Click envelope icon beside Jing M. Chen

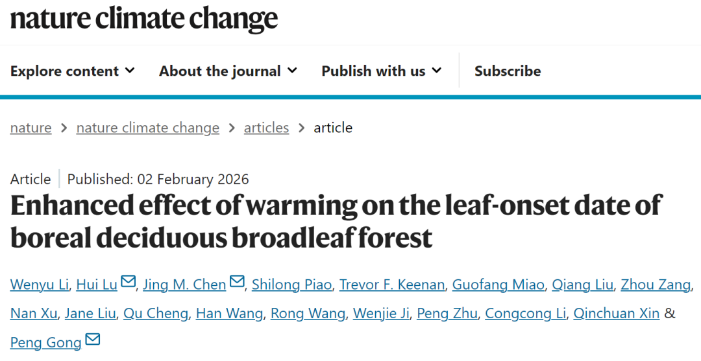(x=237, y=282)
